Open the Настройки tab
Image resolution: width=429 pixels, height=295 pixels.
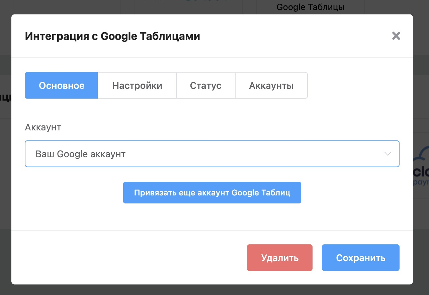tap(137, 85)
